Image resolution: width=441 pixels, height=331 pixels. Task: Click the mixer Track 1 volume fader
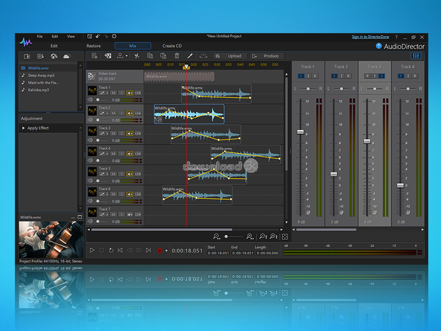click(300, 132)
